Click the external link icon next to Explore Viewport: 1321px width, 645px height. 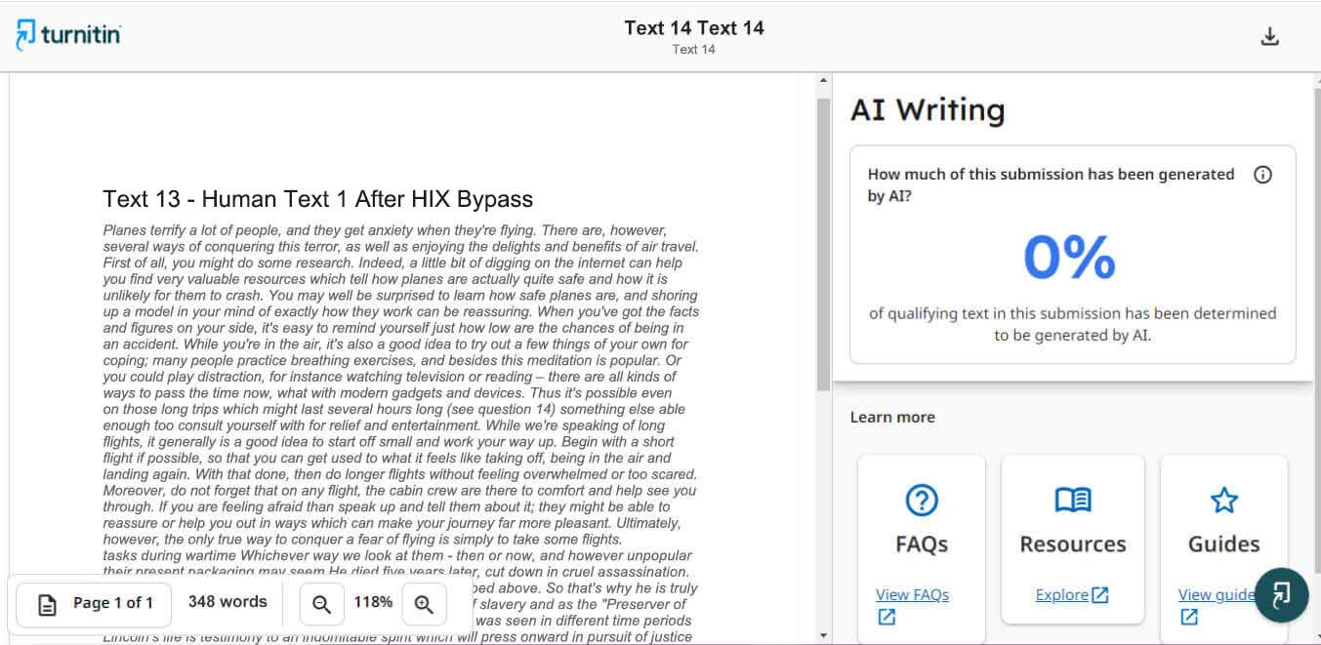pyautogui.click(x=1100, y=594)
